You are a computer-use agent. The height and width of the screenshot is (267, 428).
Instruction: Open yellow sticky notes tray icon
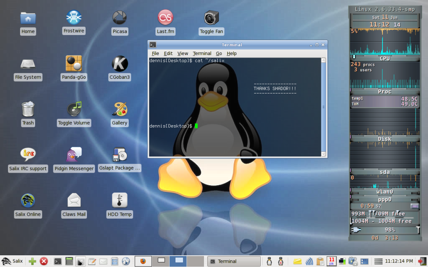(297, 262)
